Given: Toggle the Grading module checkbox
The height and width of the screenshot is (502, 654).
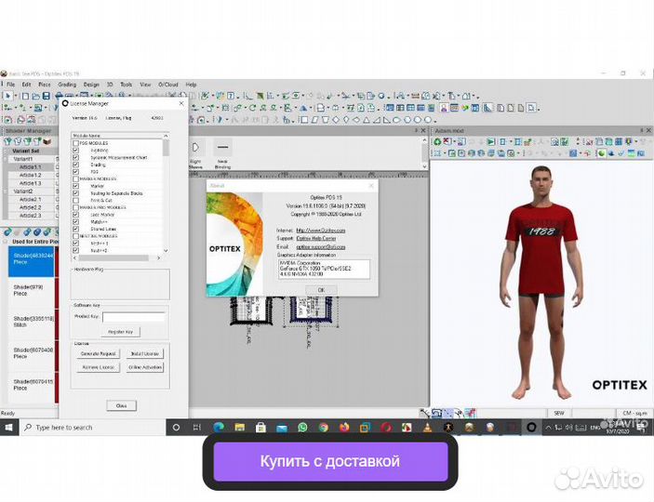Looking at the screenshot, I should coord(76,165).
